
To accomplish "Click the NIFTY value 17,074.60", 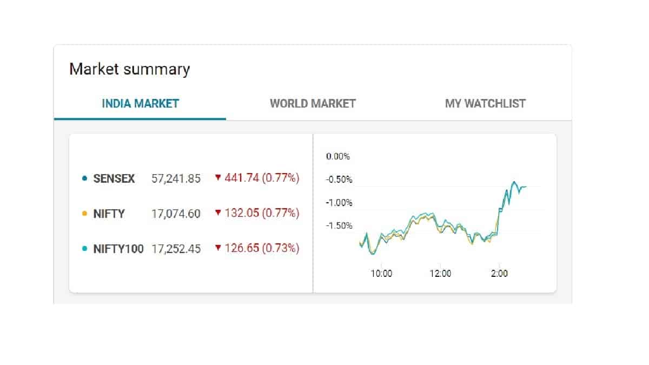I will click(176, 214).
